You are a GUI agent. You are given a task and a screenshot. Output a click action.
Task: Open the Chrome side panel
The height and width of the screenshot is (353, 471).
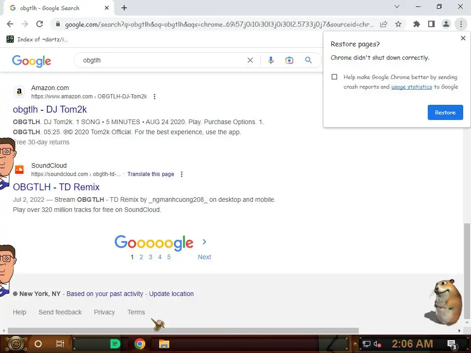point(431,24)
